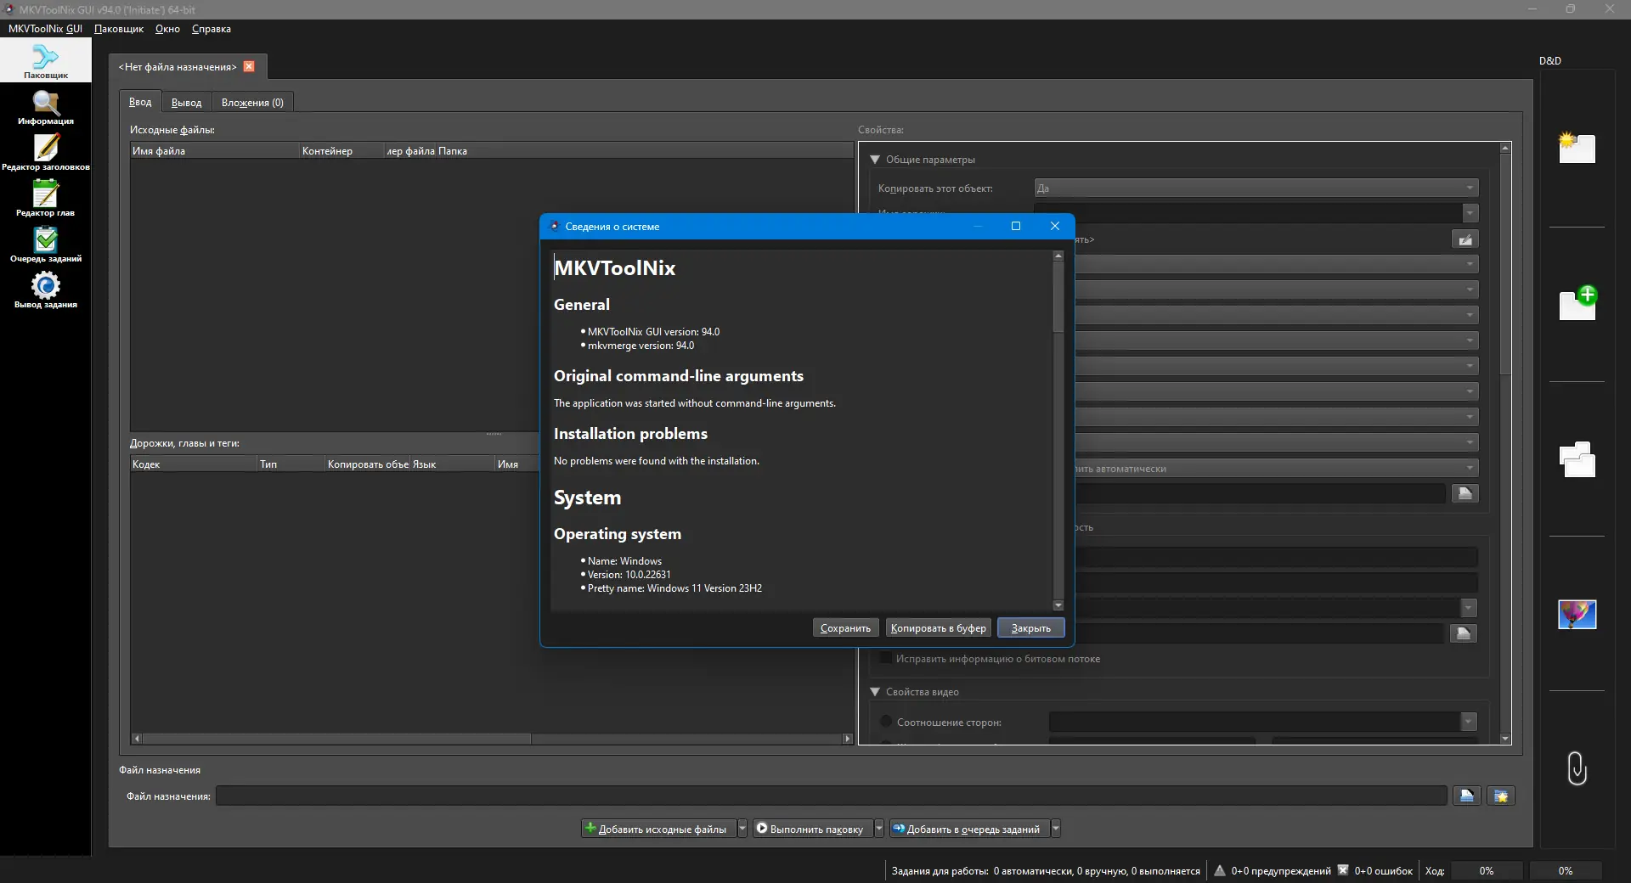Click the D&D new-file plus icon
1631x883 pixels.
pyautogui.click(x=1577, y=303)
